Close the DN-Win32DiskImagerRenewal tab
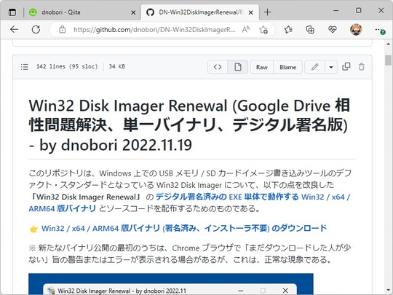The image size is (393, 295). pos(250,12)
